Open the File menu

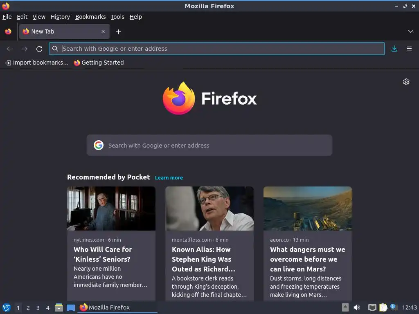click(7, 17)
